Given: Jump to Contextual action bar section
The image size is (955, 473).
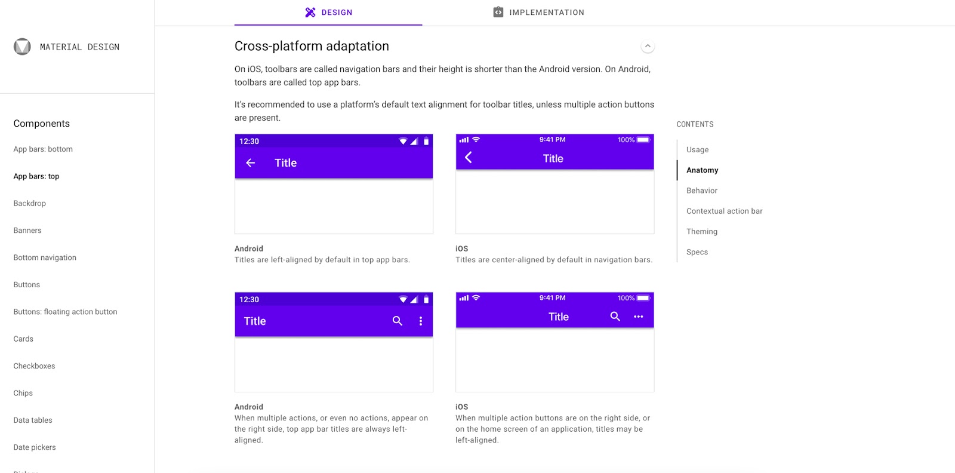Looking at the screenshot, I should (724, 211).
